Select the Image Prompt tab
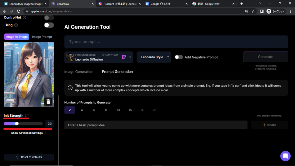This screenshot has width=295, height=166. [42, 37]
